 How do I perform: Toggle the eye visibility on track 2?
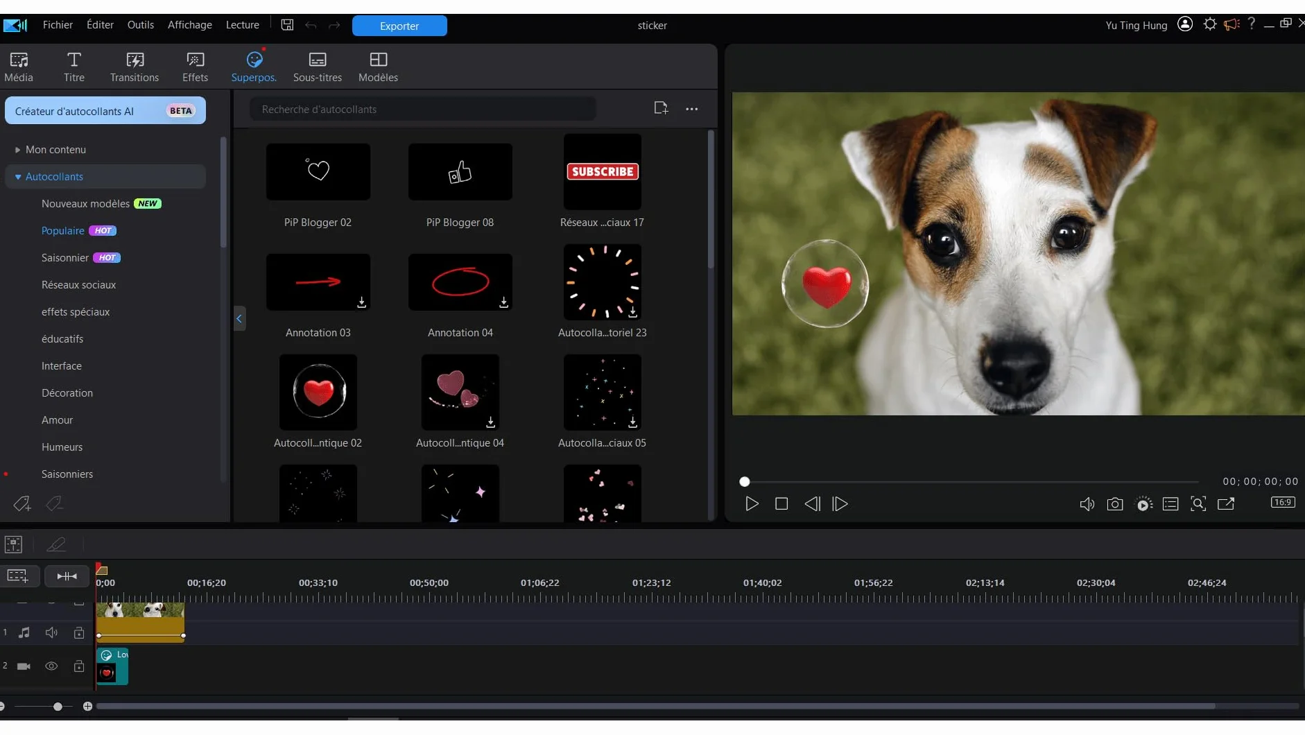[51, 666]
